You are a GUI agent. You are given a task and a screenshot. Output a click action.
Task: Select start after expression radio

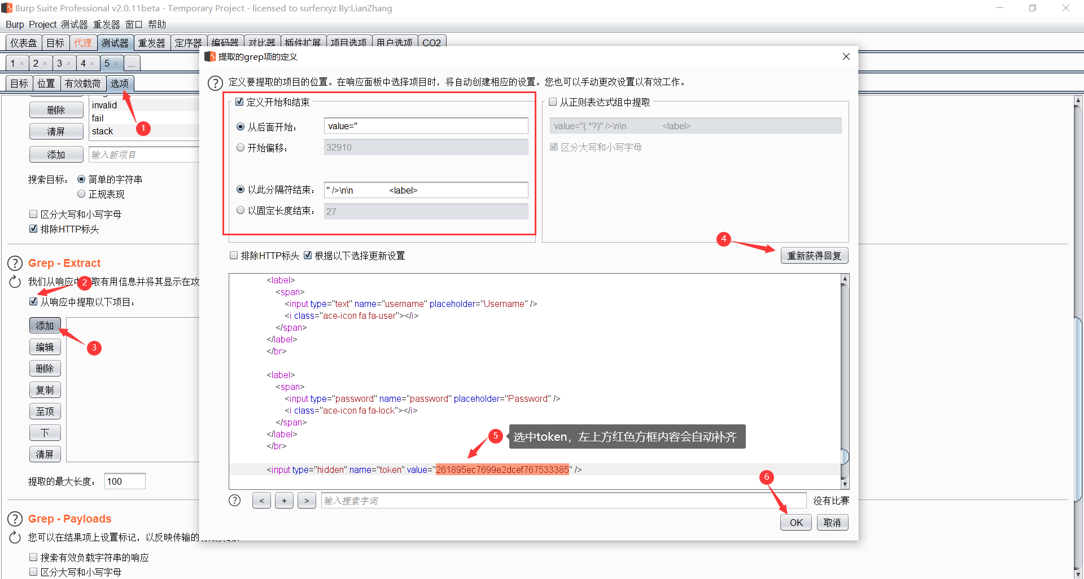pyautogui.click(x=241, y=127)
